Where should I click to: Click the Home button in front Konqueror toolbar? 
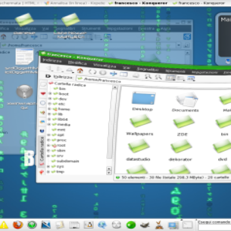point(80,71)
